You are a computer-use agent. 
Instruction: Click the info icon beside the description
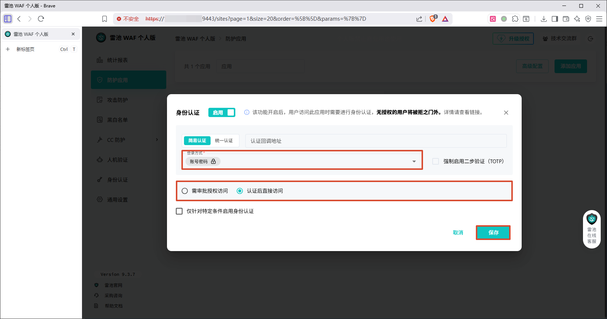247,112
